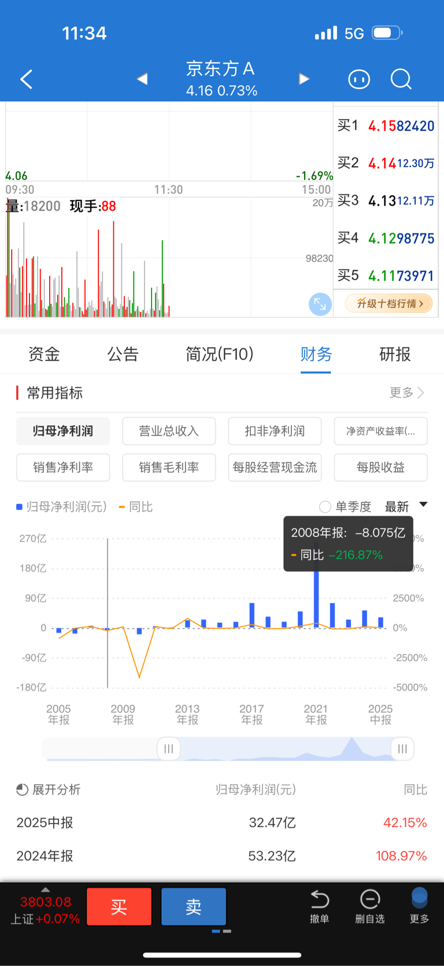Open 更多 chevron beside 常用指标

[408, 392]
